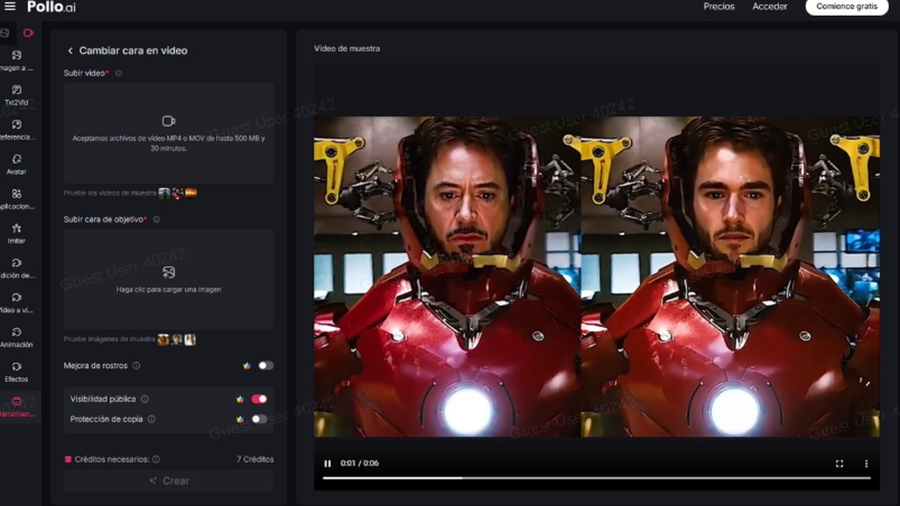Open the Imitar tool in sidebar
The width and height of the screenshot is (900, 506).
[x=16, y=234]
